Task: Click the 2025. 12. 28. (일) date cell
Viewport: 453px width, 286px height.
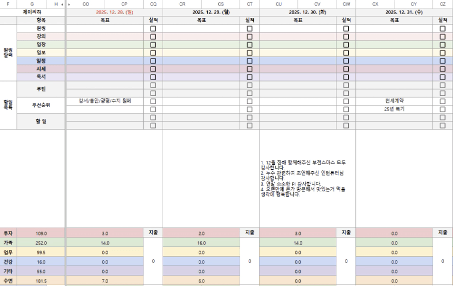Action: [x=114, y=12]
